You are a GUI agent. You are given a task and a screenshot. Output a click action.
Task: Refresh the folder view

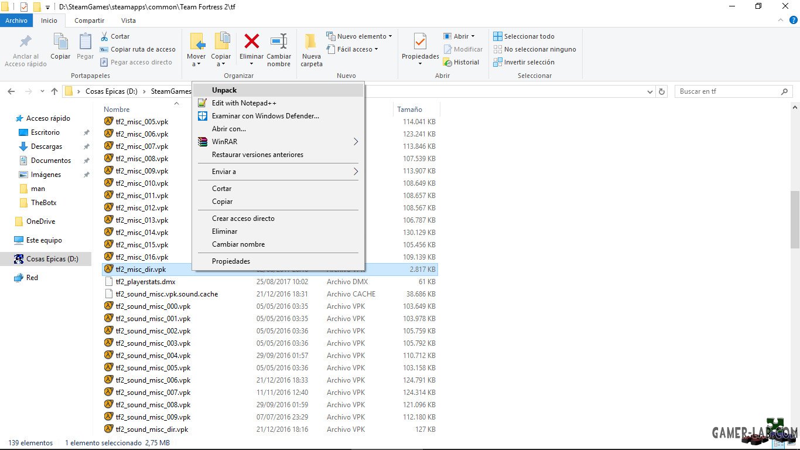[x=662, y=91]
